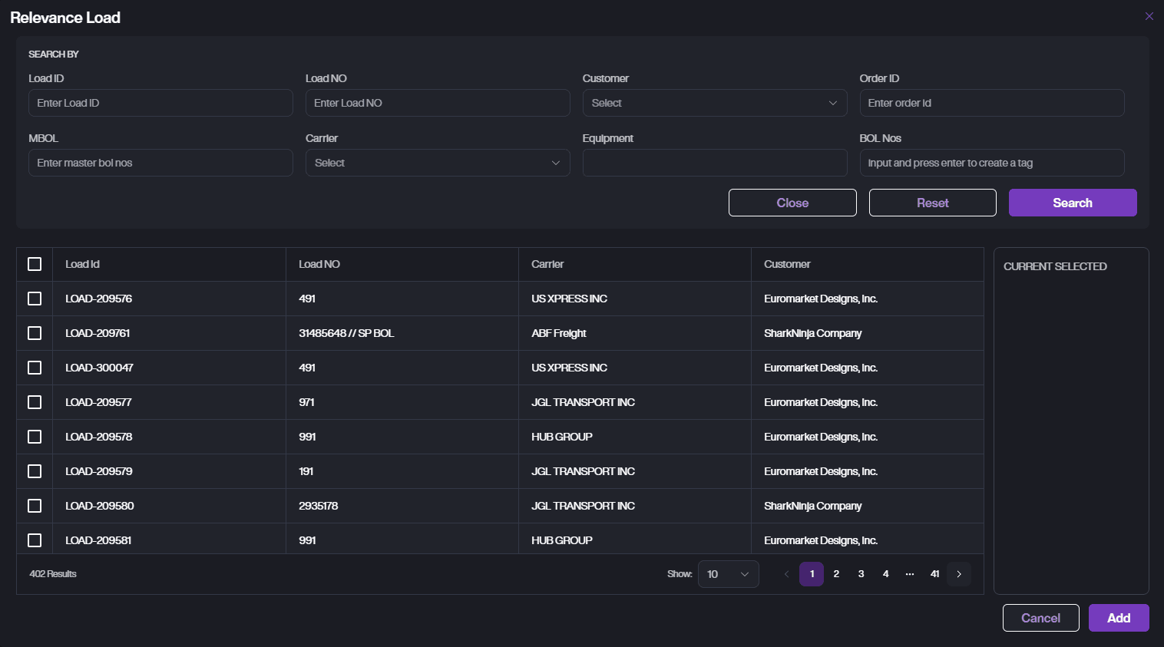Select the LOAD-209761 row checkbox

[x=35, y=333]
